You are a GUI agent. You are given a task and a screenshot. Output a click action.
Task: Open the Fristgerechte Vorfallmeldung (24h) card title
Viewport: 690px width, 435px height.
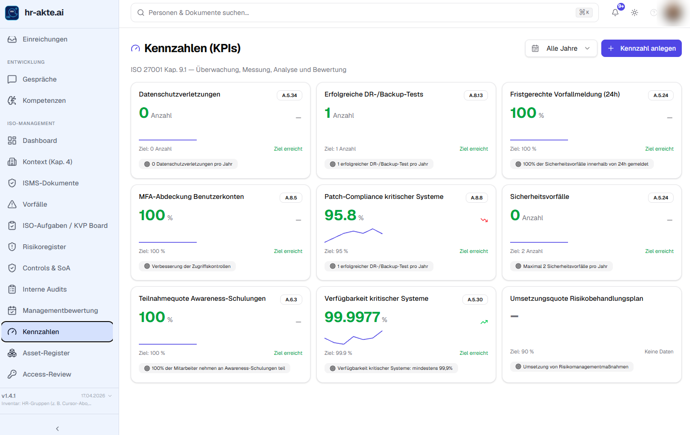(x=565, y=94)
